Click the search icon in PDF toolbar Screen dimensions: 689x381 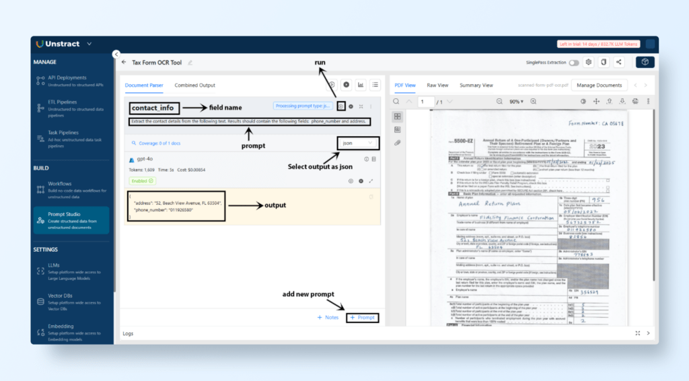coord(397,102)
